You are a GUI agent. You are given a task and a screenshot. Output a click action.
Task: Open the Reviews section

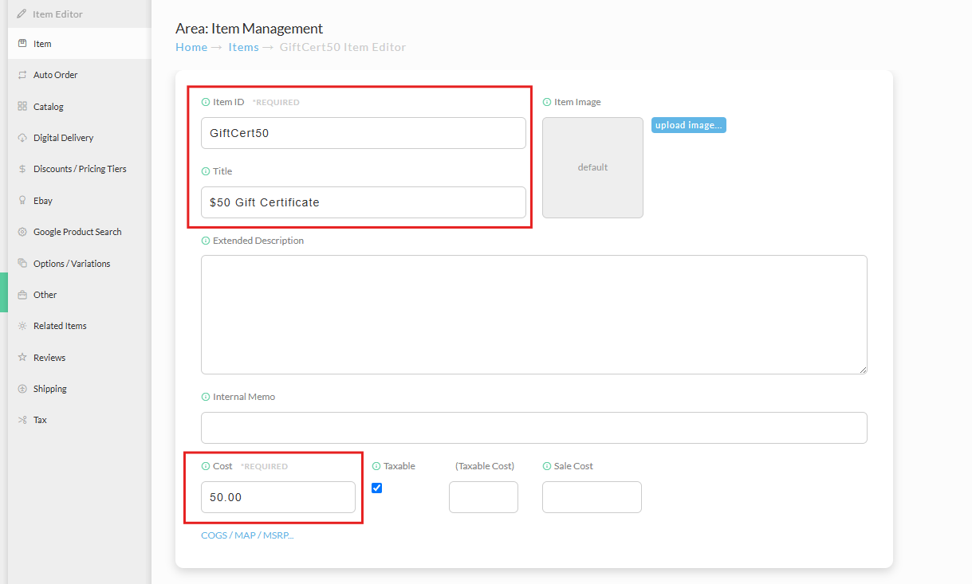[80, 358]
